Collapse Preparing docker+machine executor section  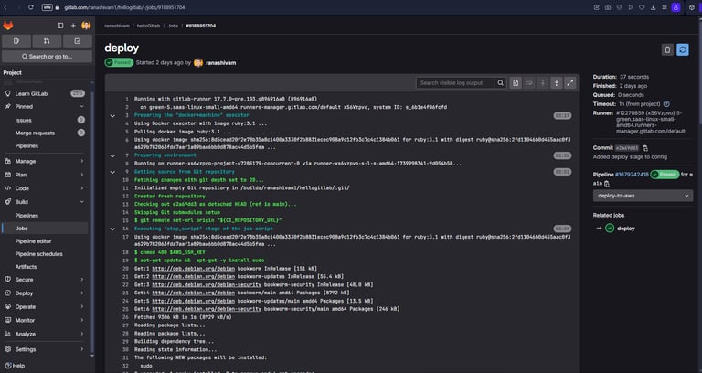coord(112,115)
